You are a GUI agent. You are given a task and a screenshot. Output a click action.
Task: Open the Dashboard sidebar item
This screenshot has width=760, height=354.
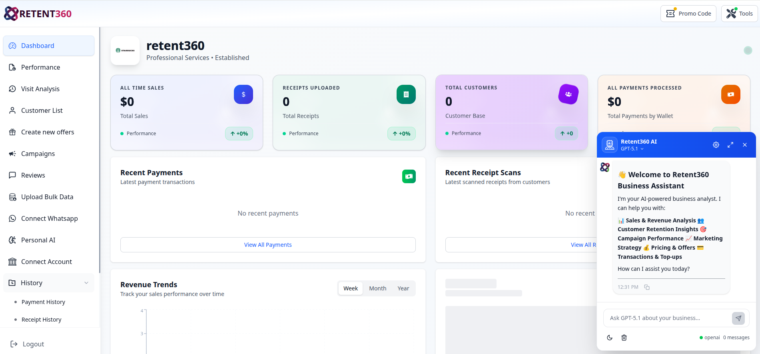coord(49,46)
